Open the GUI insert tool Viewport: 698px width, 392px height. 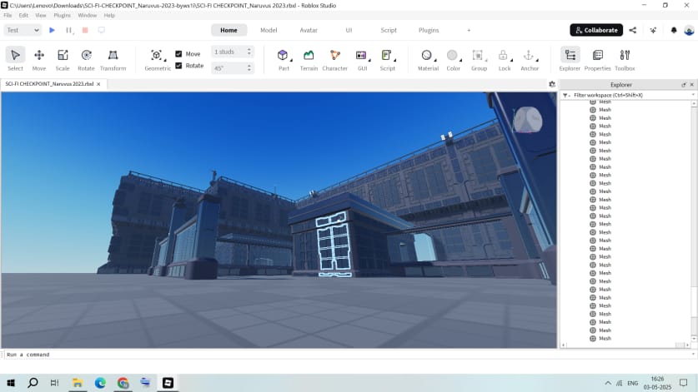coord(361,59)
